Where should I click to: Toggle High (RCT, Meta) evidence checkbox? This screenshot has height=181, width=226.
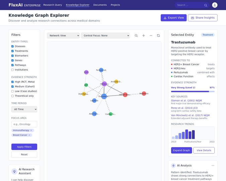tap(12, 82)
